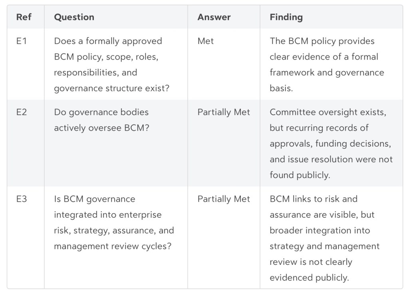Click the words "evidenced publicly." in E3 finding
409x294 pixels.
coord(309,278)
